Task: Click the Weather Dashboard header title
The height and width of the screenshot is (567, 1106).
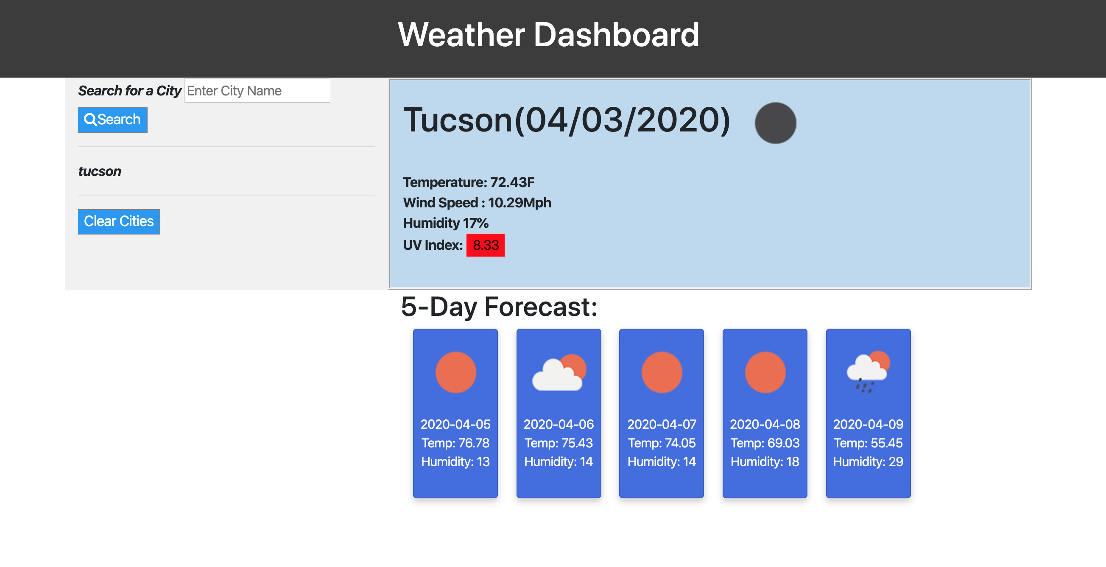Action: [548, 35]
